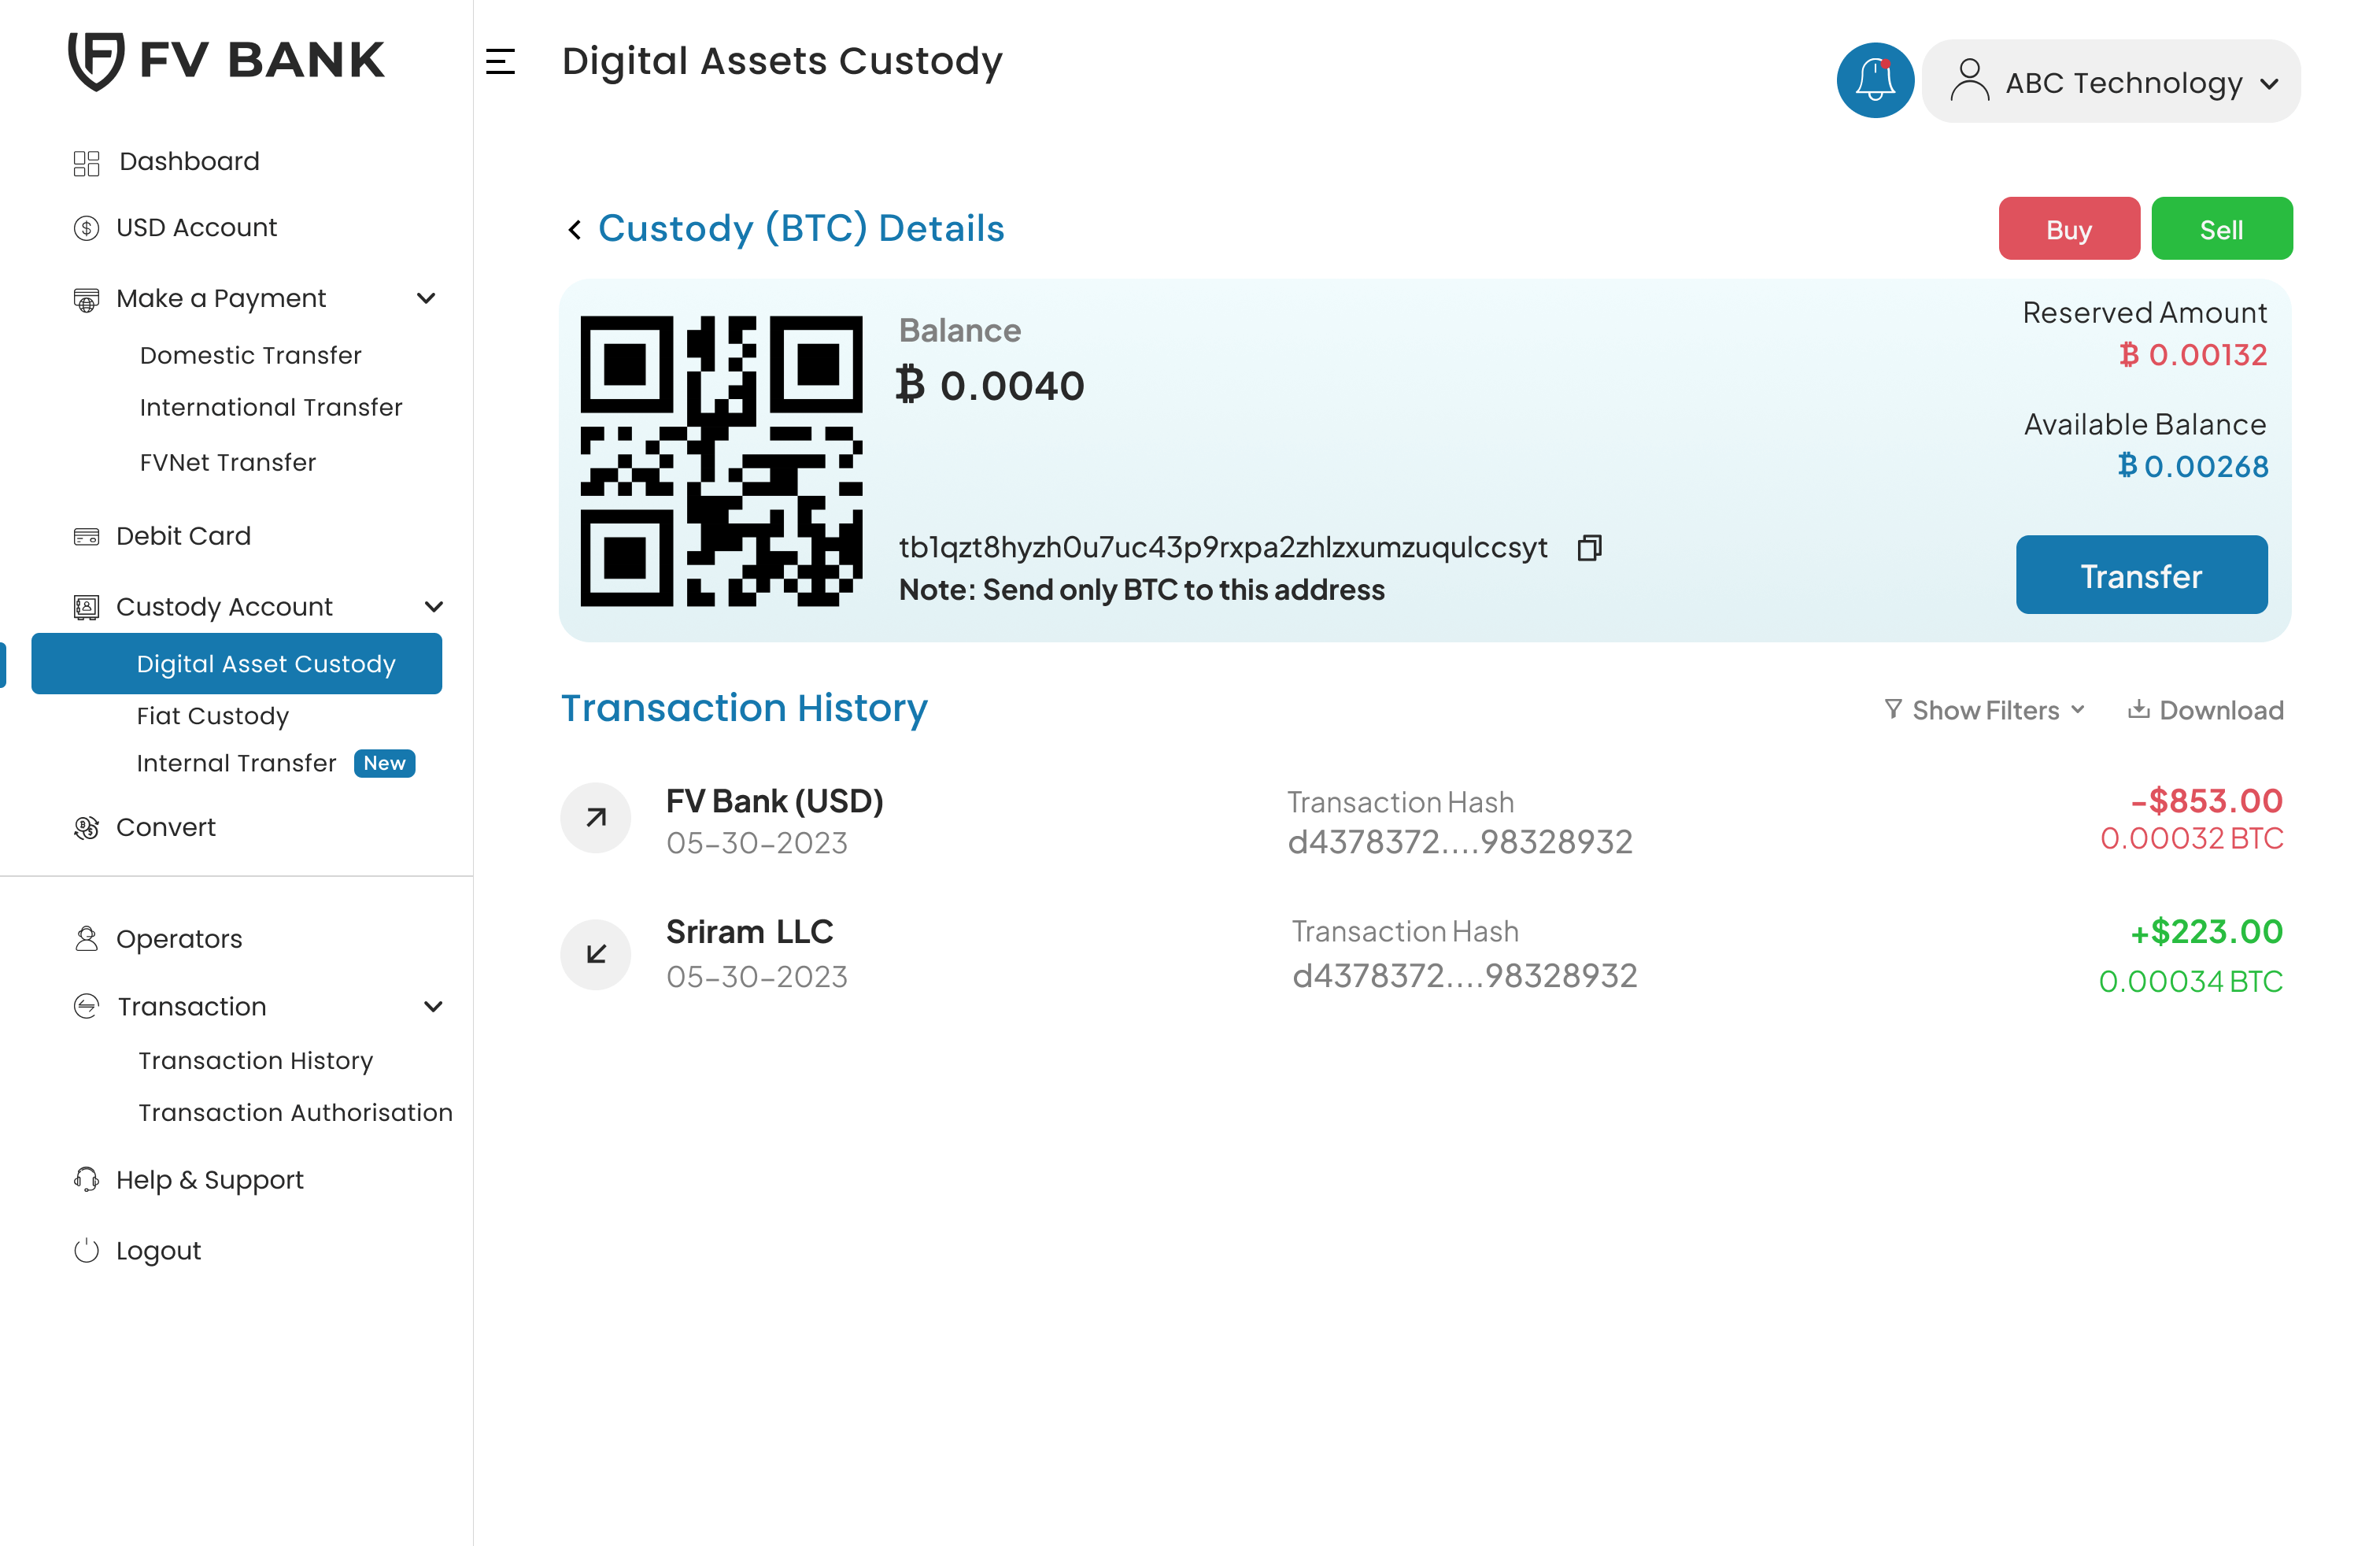The width and height of the screenshot is (2380, 1546).
Task: Select Fiat Custody in sidebar
Action: (212, 716)
